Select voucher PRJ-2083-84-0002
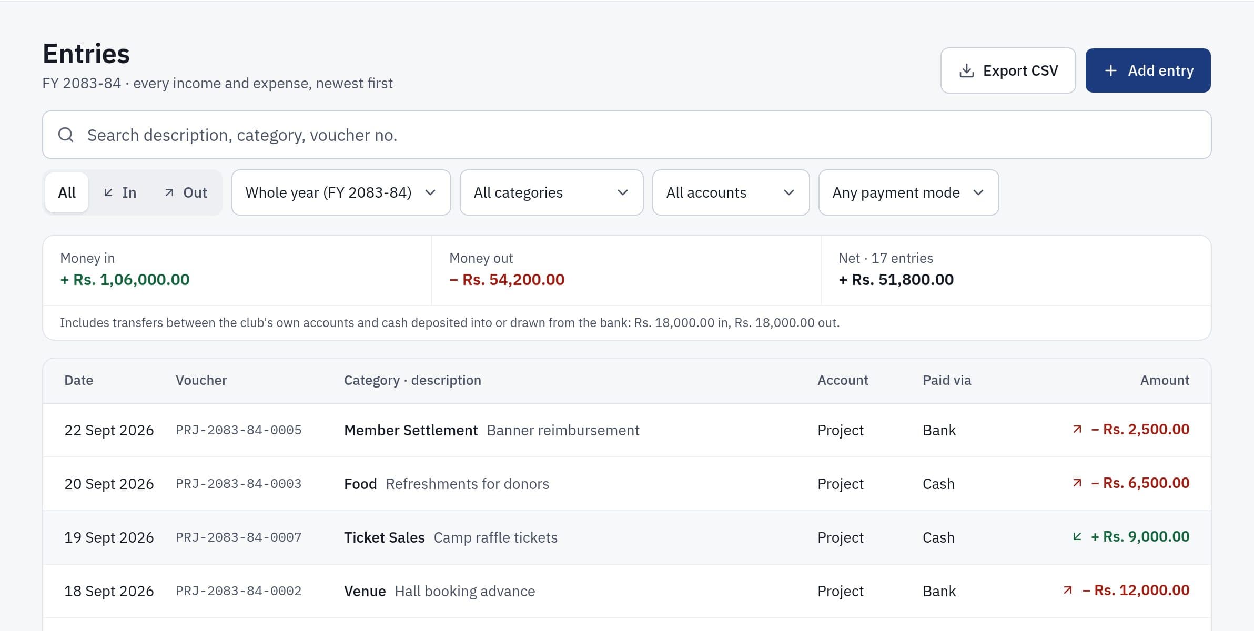 click(x=239, y=591)
